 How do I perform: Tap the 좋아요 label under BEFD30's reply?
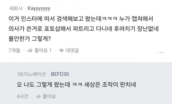[x=49, y=96]
